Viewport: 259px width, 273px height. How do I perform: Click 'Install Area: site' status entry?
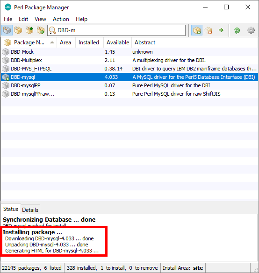[183, 267]
